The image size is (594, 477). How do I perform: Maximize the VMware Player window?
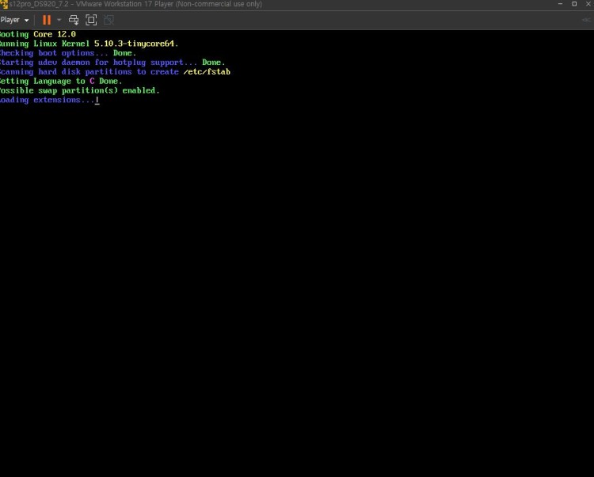(x=574, y=4)
